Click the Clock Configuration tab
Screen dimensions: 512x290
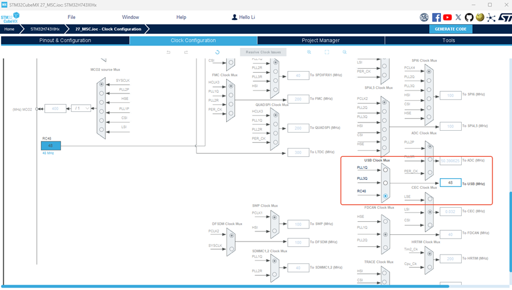point(193,40)
